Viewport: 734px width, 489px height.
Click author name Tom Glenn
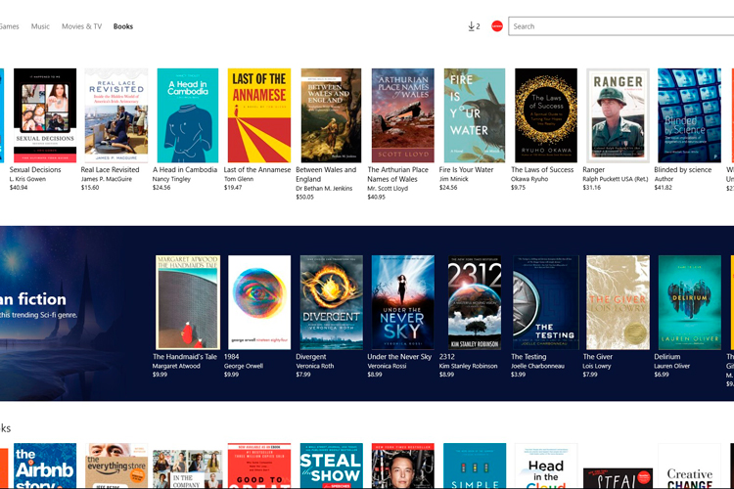click(238, 179)
